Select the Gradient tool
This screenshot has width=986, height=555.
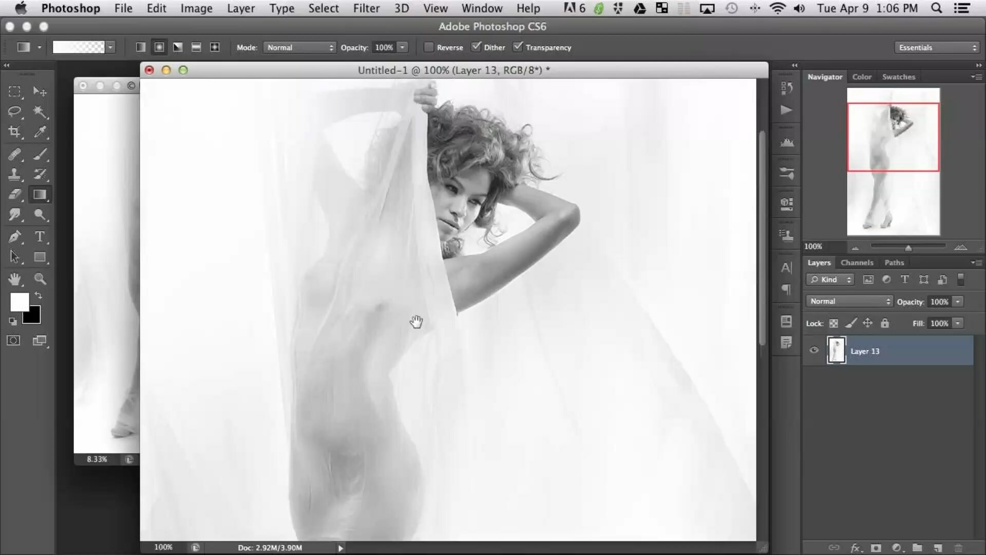[40, 194]
